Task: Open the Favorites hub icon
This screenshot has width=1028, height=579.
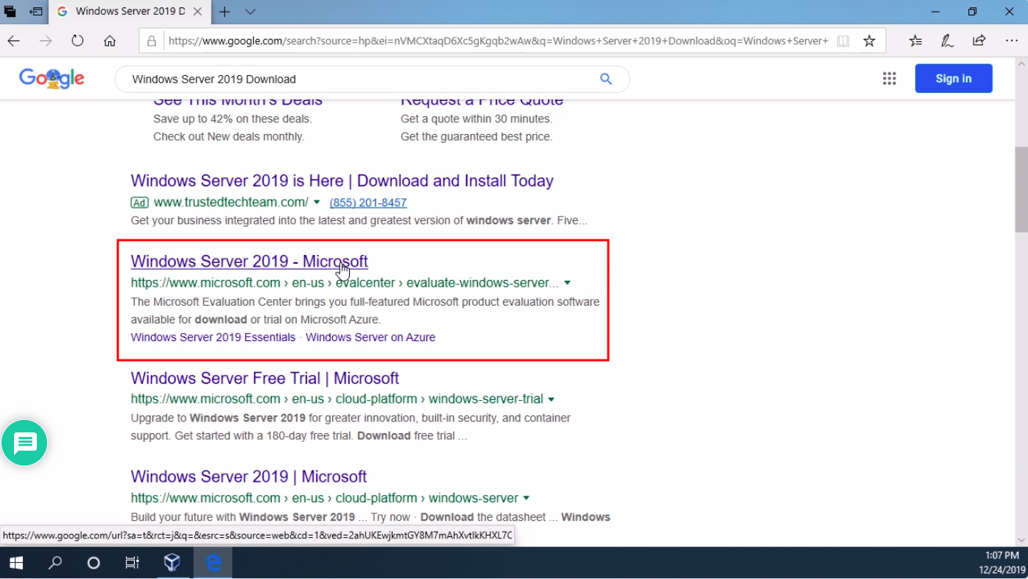Action: 915,41
